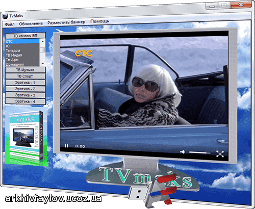255x209 pixels.
Task: Select the Ю channel in list
Action: 22,46
